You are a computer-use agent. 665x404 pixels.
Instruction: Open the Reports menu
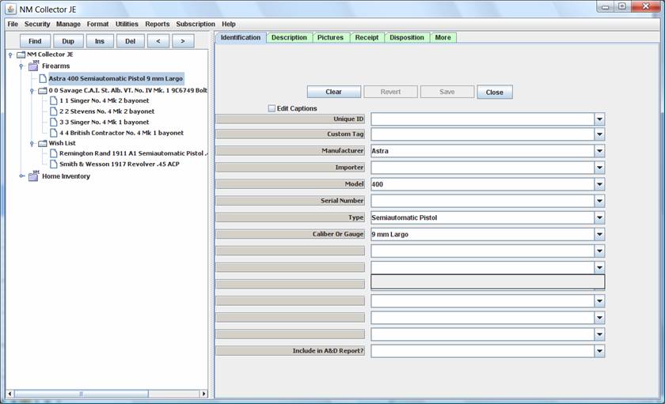click(x=157, y=25)
